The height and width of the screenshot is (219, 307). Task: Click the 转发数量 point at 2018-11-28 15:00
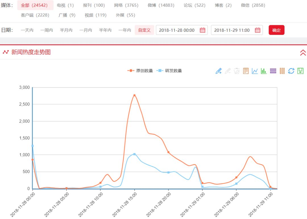coord(134,154)
